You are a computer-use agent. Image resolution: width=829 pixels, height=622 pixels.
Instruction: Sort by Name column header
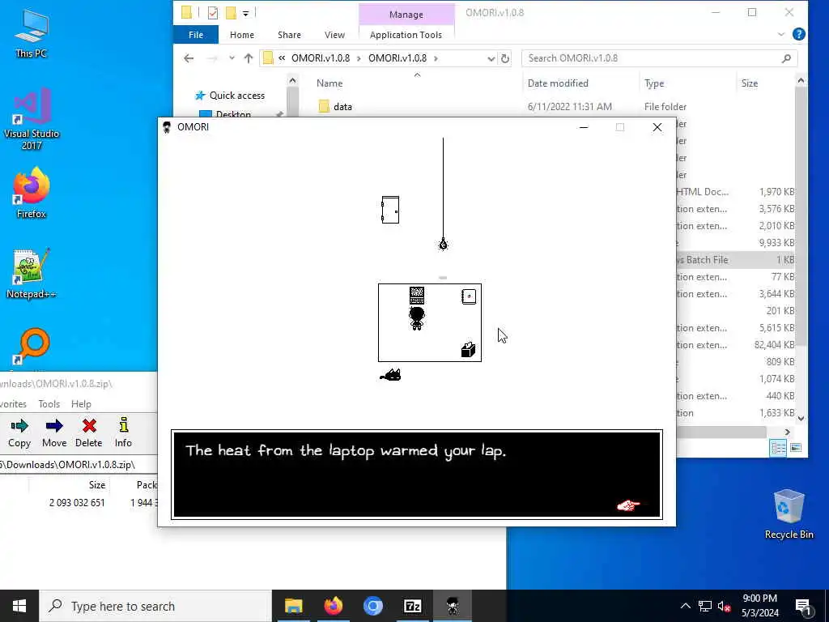pos(329,83)
